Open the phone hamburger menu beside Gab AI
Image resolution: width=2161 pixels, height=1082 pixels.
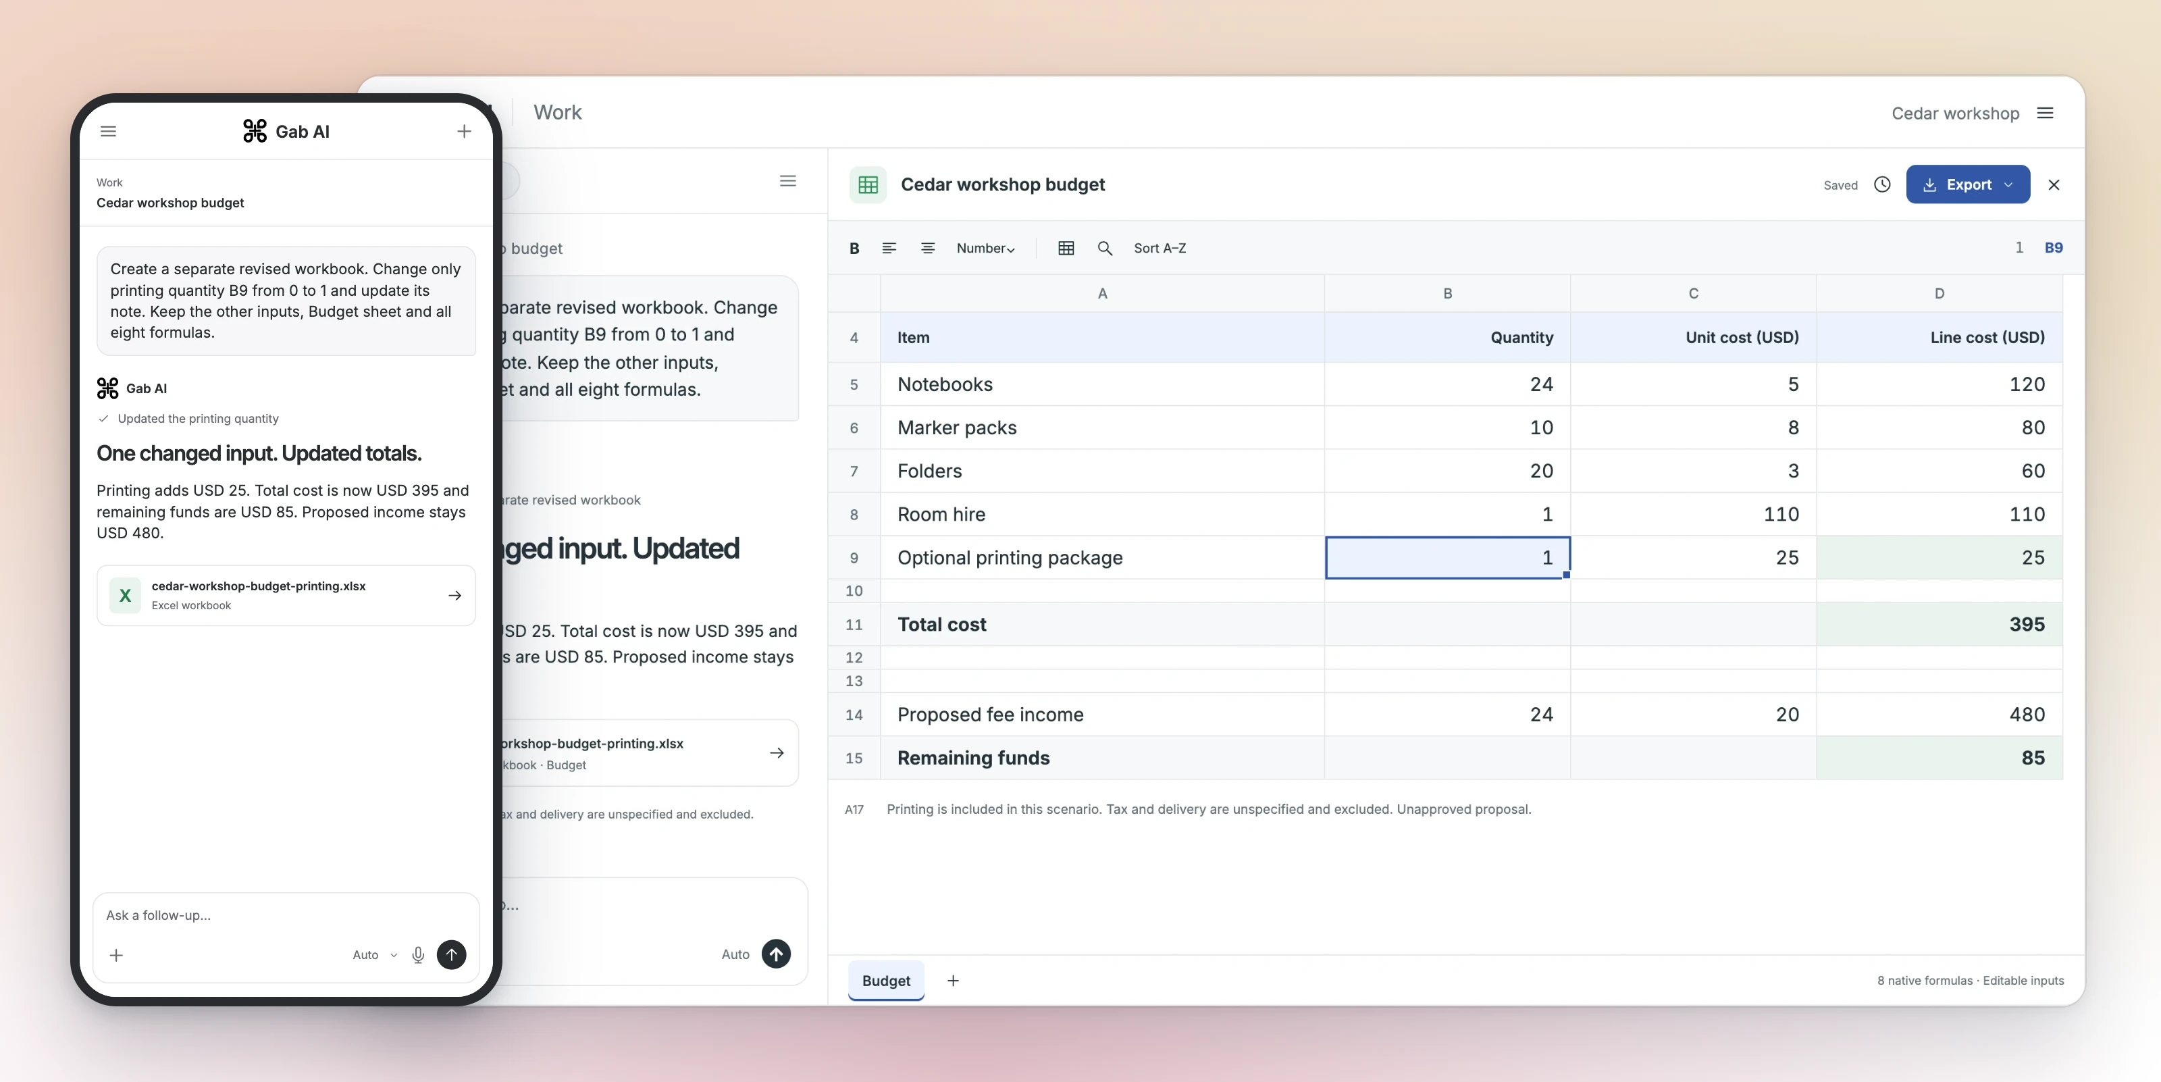(x=108, y=132)
